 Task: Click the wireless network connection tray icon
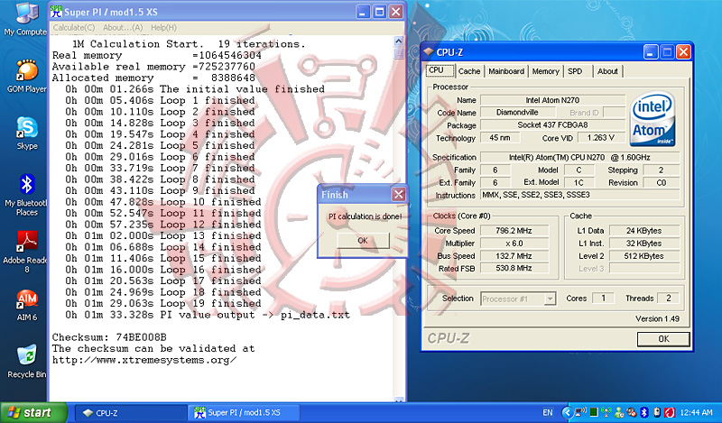[x=581, y=412]
